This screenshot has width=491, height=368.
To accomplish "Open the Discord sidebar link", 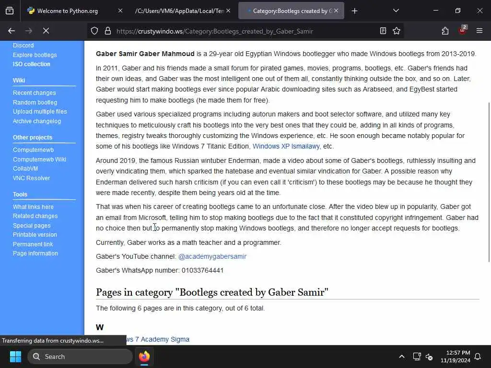I will coord(23,46).
